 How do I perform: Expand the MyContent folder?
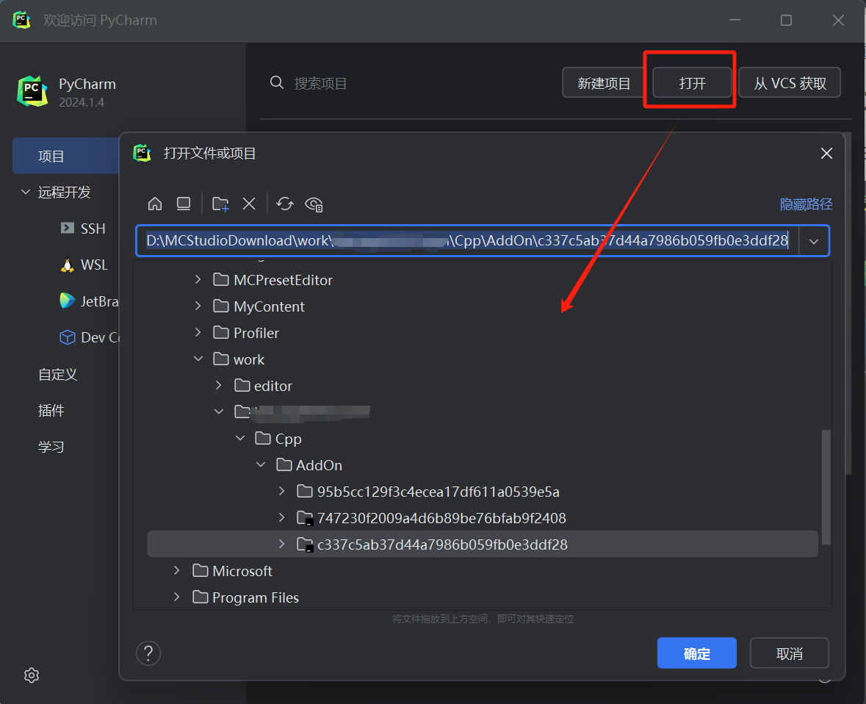(x=198, y=306)
